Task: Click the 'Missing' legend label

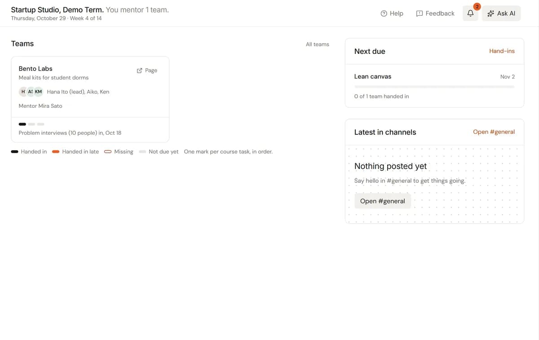Action: click(x=124, y=152)
